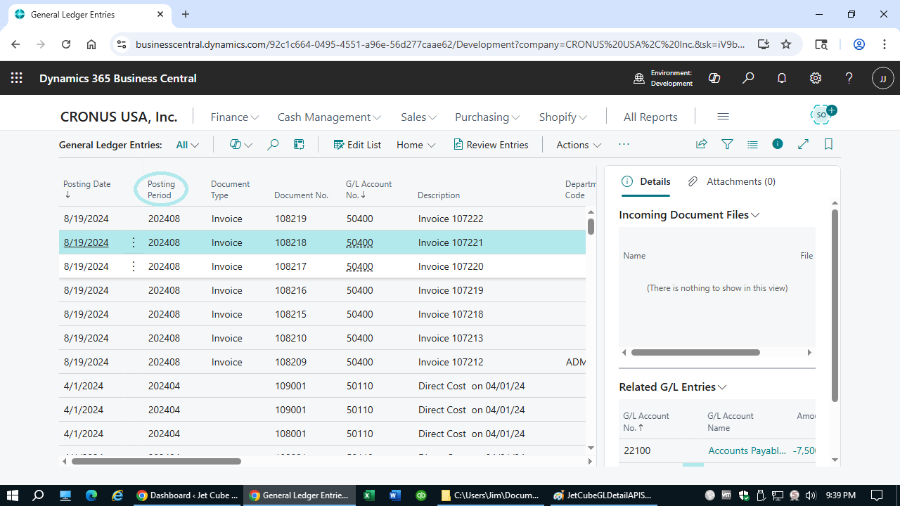Open the Settings gear
900x506 pixels.
coord(816,78)
